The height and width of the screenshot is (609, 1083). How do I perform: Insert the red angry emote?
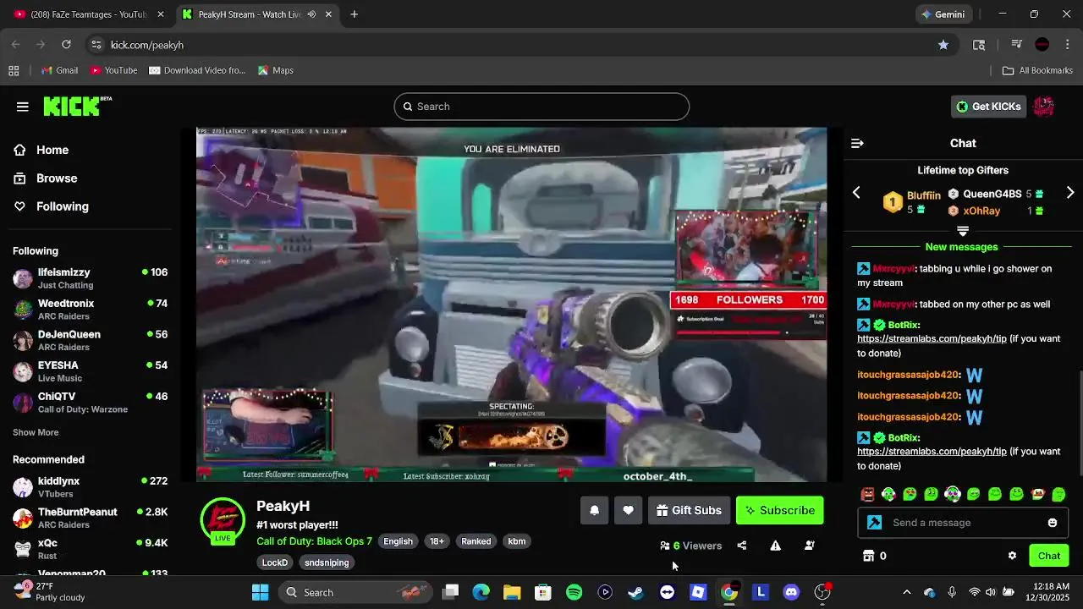[x=867, y=494]
